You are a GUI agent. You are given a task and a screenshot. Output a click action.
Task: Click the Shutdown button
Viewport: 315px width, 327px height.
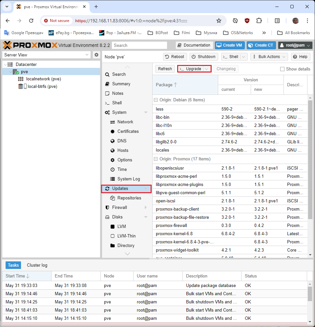(204, 57)
